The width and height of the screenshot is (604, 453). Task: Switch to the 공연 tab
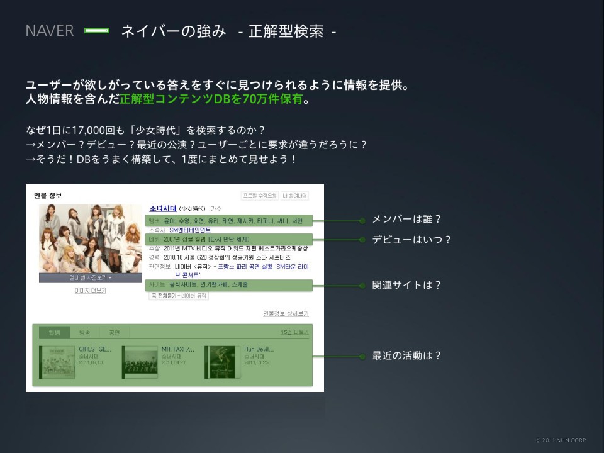point(115,332)
